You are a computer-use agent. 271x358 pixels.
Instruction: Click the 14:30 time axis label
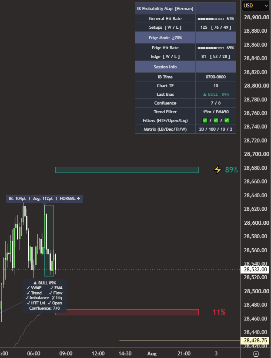[x=125, y=354]
